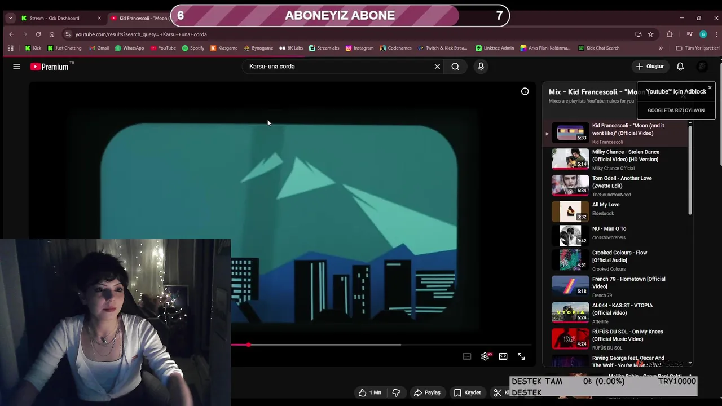
Task: Go to browser home page
Action: coord(52,34)
